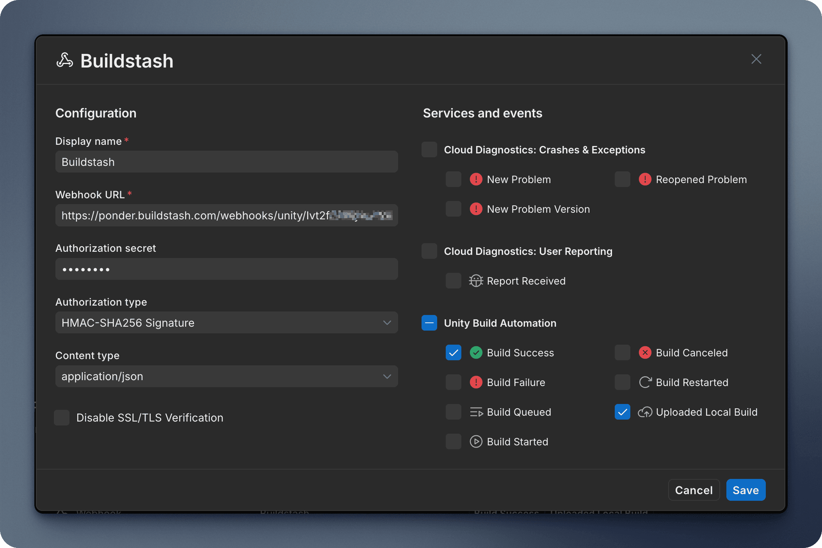Click the Display name input field
The image size is (822, 548).
[226, 162]
